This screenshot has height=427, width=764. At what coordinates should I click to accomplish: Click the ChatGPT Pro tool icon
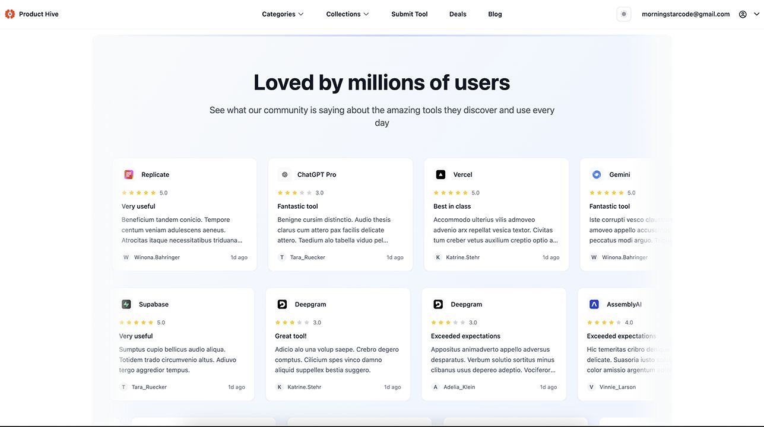(285, 174)
